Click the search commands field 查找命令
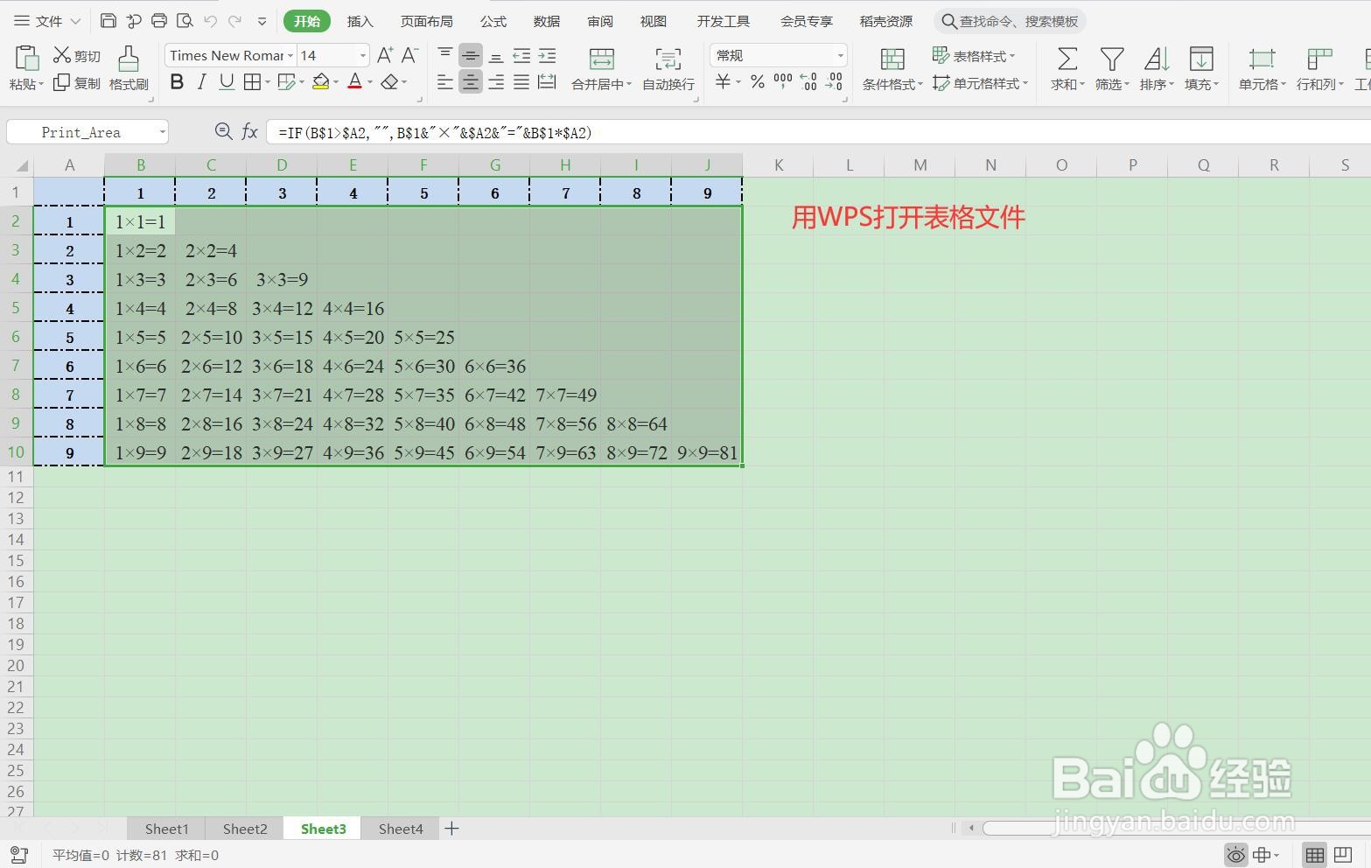 click(x=1010, y=21)
